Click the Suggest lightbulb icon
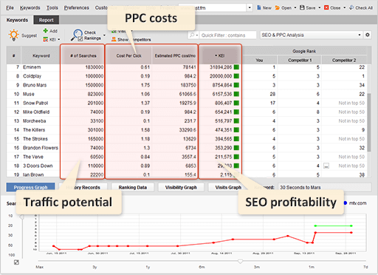Viewport: 378px width, 275px height. coord(13,35)
